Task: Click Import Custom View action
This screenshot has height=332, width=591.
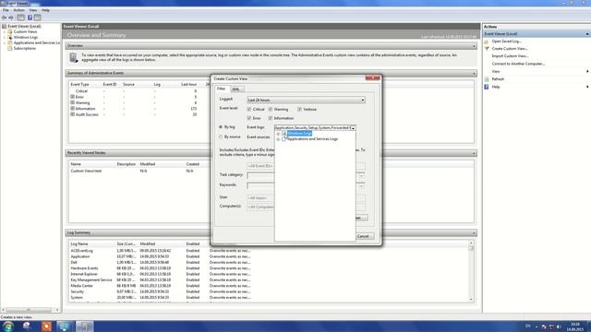Action: coord(510,56)
